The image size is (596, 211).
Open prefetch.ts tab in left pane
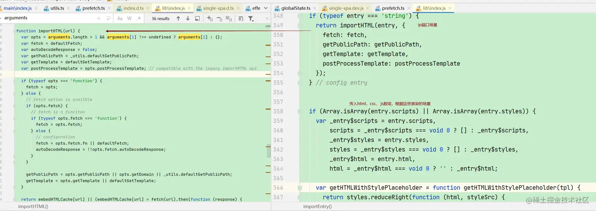click(94, 8)
